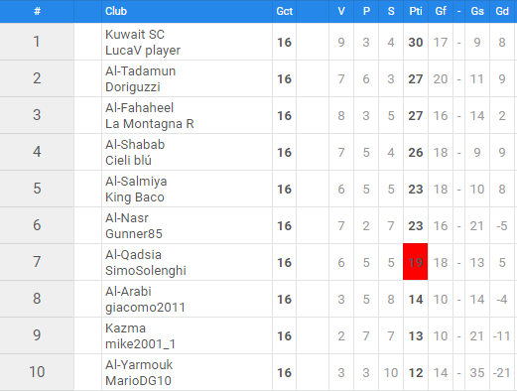
Task: Click the # rank column header
Action: (37, 11)
